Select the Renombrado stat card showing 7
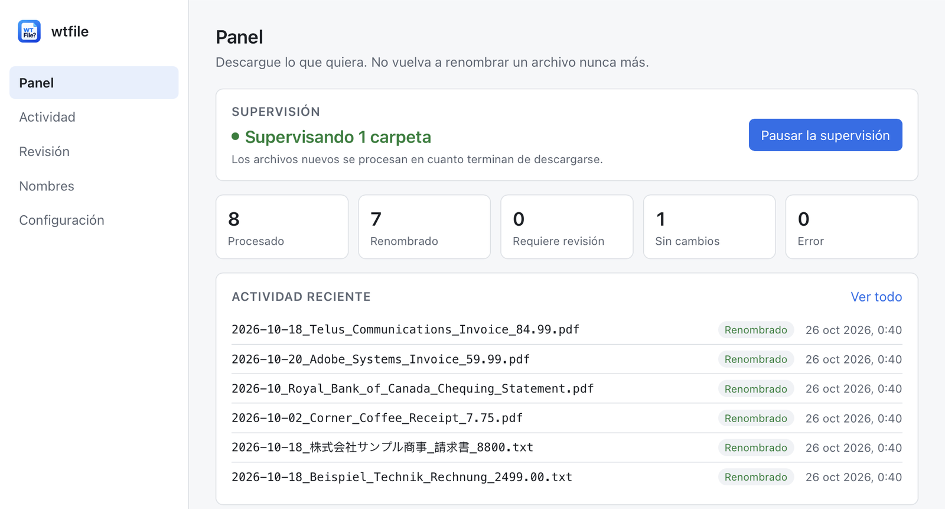Image resolution: width=945 pixels, height=509 pixels. pos(424,227)
